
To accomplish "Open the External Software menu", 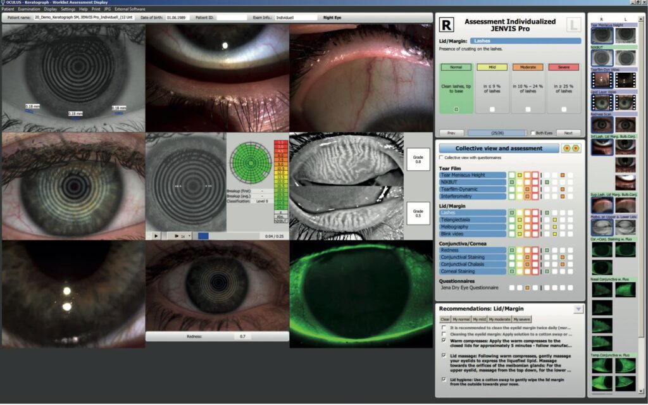I will tap(130, 9).
